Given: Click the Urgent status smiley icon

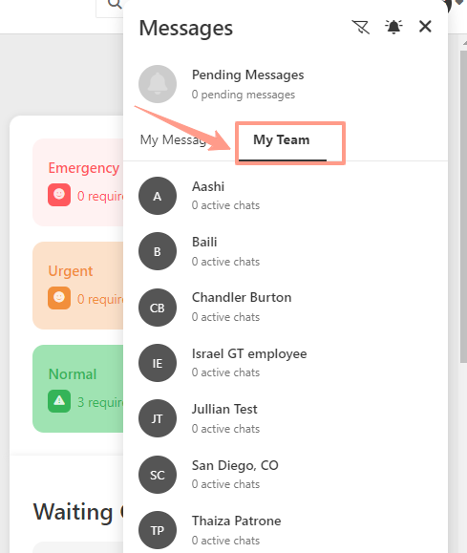Looking at the screenshot, I should click(59, 298).
